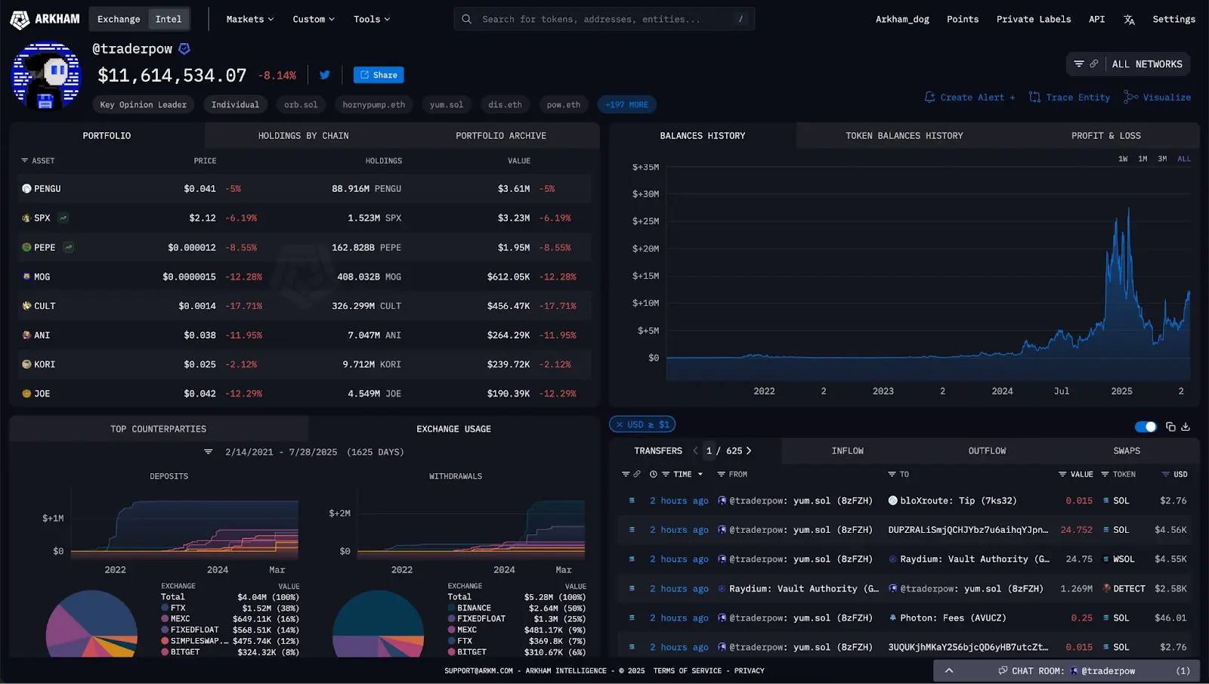
Task: Click the trending chart icon next to SPX
Action: pyautogui.click(x=63, y=218)
